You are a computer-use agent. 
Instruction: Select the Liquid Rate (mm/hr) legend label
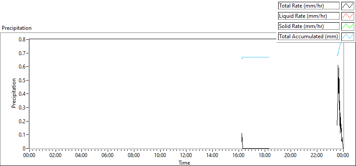[309, 16]
